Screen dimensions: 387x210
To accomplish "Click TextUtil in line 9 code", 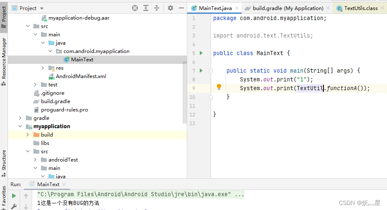I will [310, 88].
